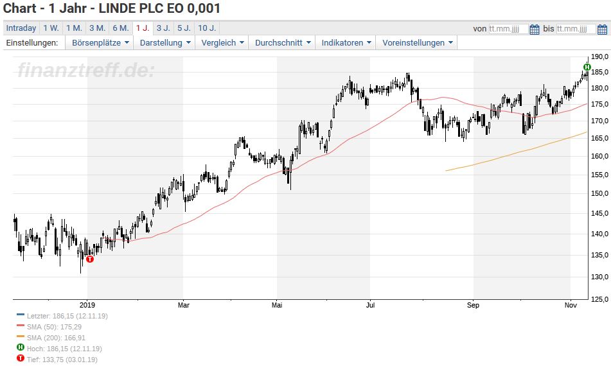The width and height of the screenshot is (611, 366).
Task: Open the Börsenplätze dropdown
Action: pos(100,43)
